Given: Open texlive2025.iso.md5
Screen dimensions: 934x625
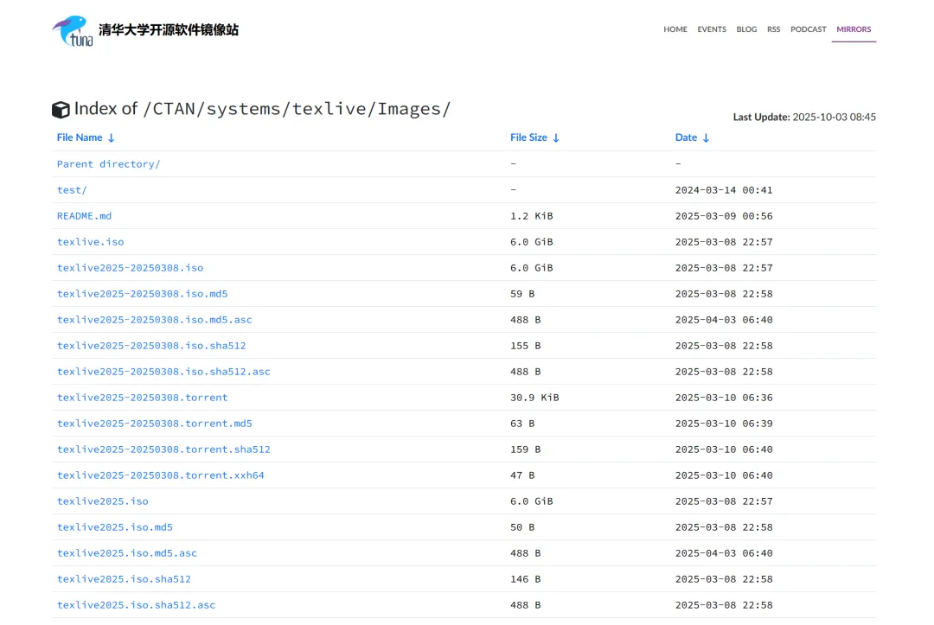Looking at the screenshot, I should pos(115,526).
